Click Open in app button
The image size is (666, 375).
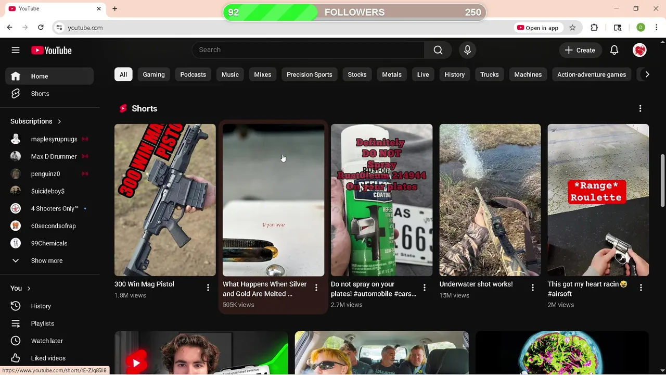tap(538, 28)
